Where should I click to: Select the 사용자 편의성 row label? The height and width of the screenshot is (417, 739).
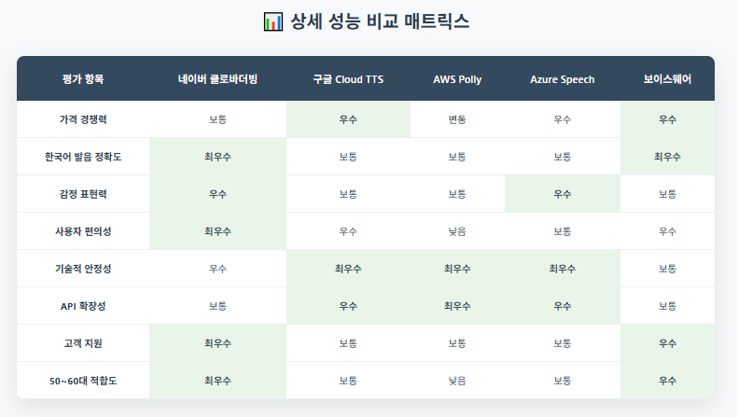(83, 230)
